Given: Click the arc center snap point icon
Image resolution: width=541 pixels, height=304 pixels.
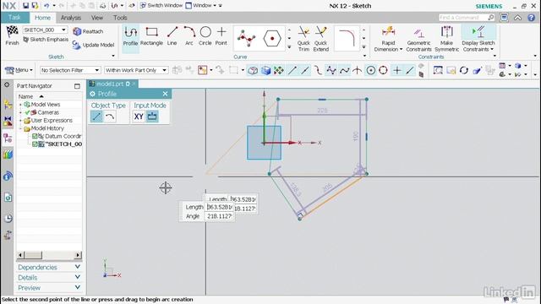Looking at the screenshot, I should [x=370, y=70].
